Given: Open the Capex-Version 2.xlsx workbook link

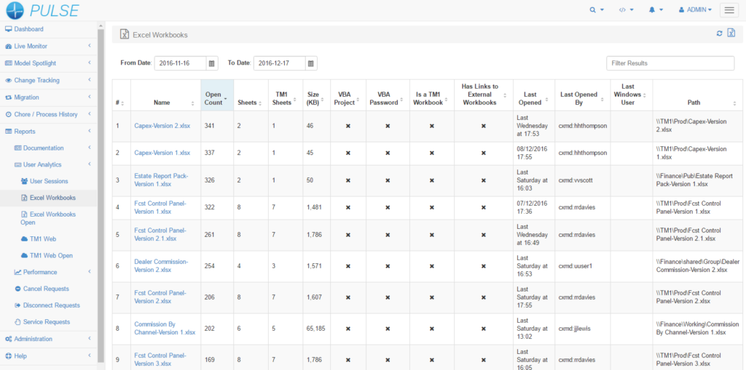Looking at the screenshot, I should click(162, 126).
